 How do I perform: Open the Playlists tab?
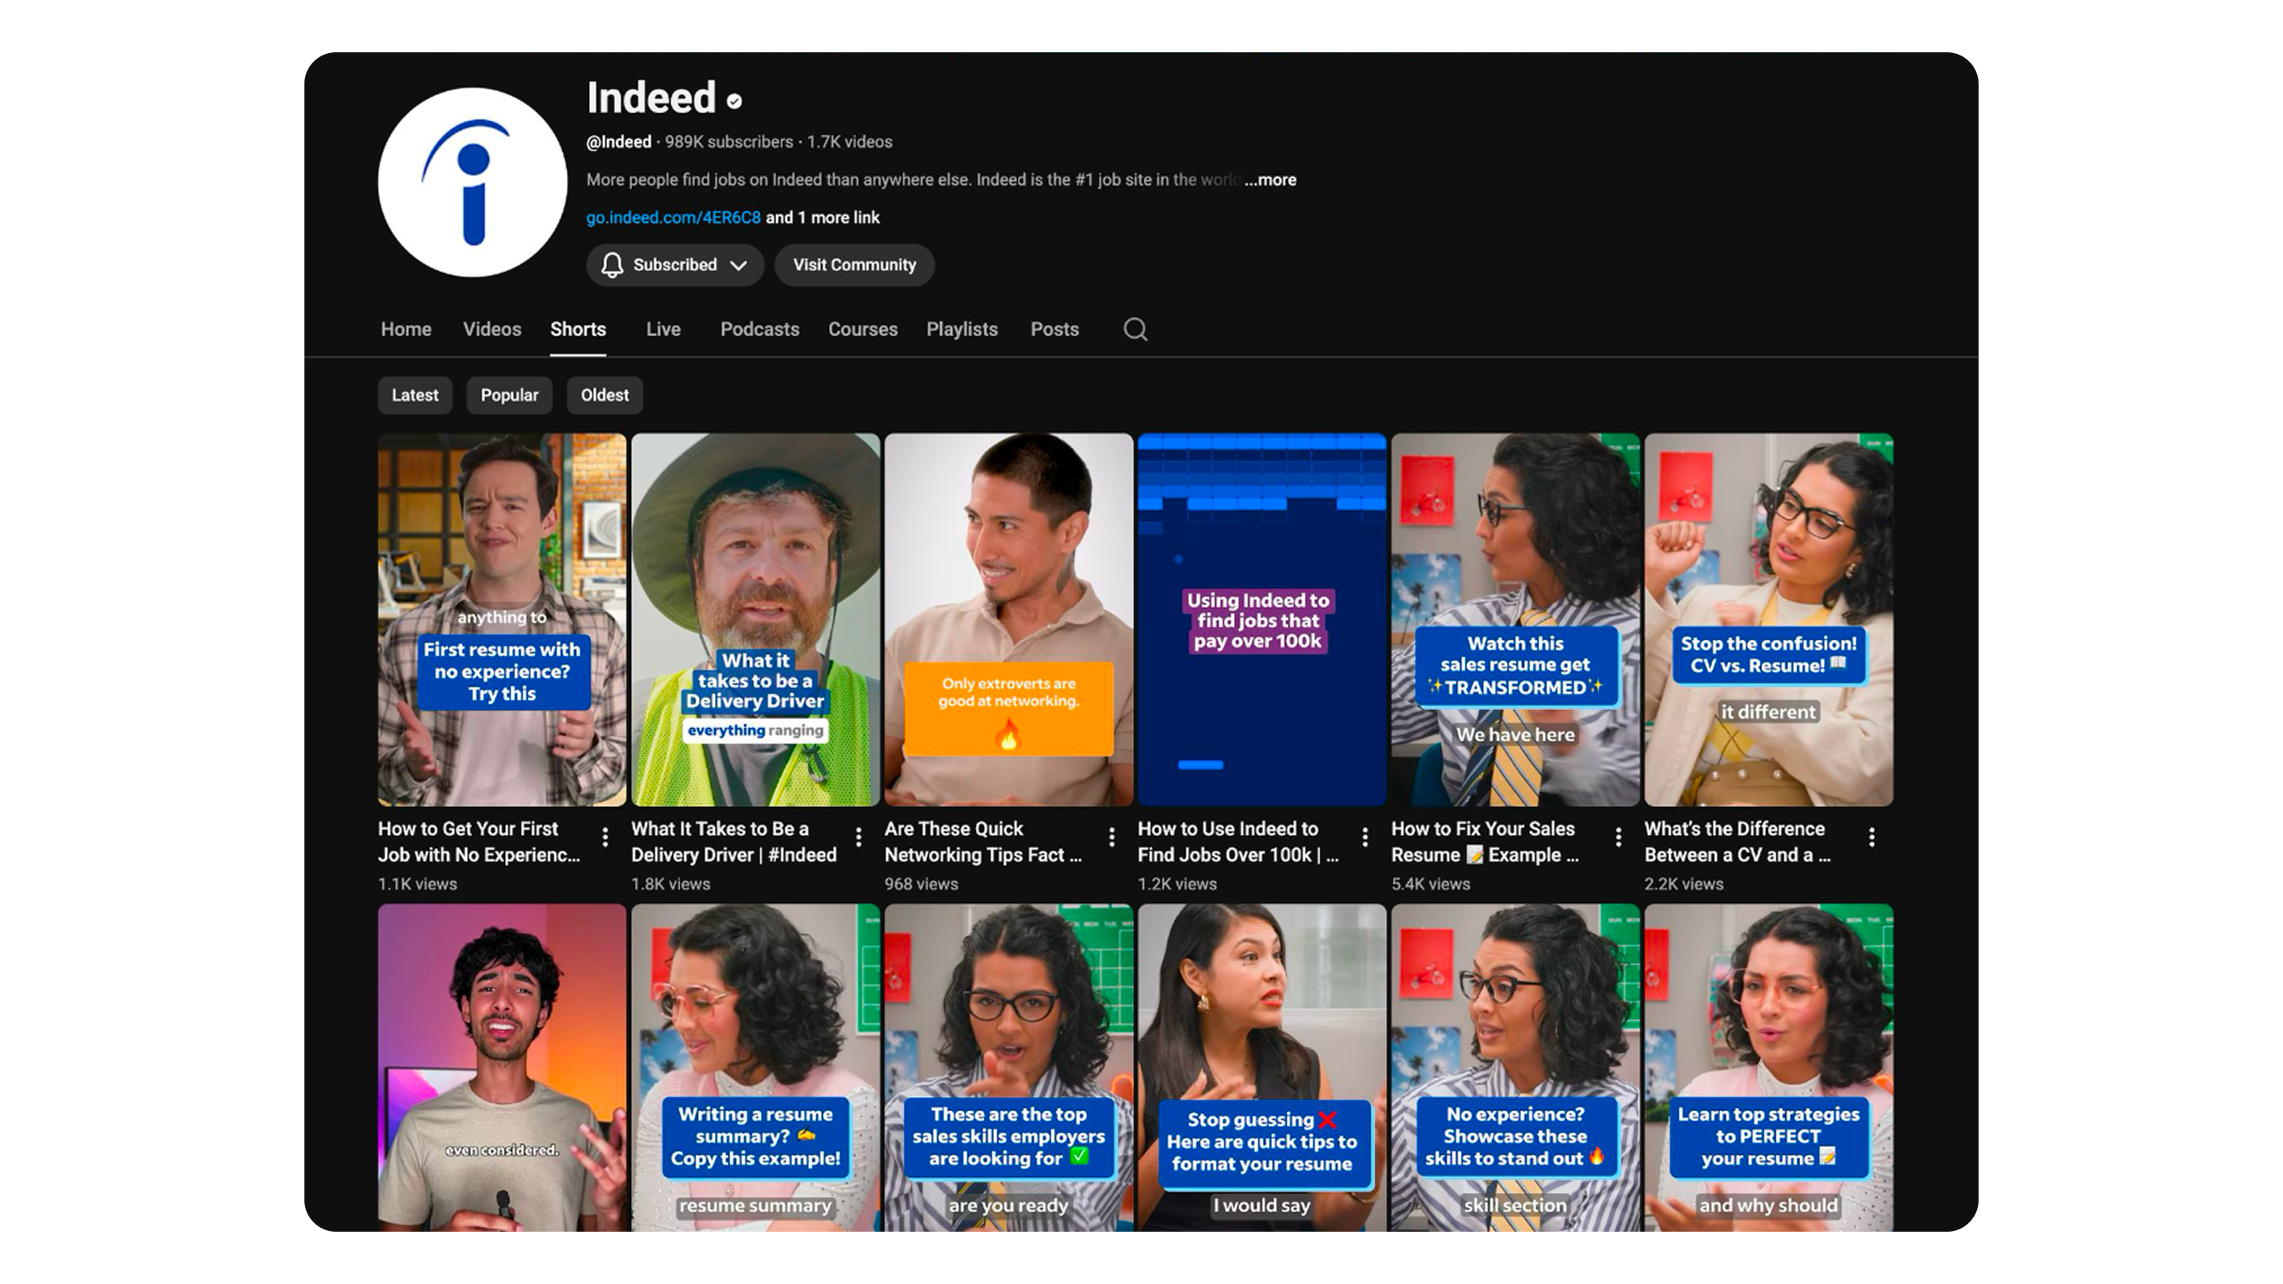pos(962,330)
